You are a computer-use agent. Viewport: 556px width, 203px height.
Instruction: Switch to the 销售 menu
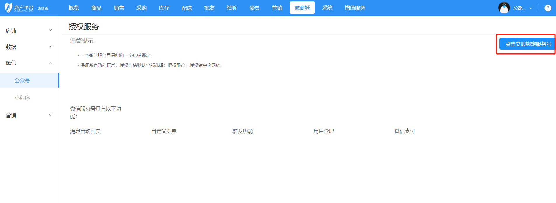[119, 8]
